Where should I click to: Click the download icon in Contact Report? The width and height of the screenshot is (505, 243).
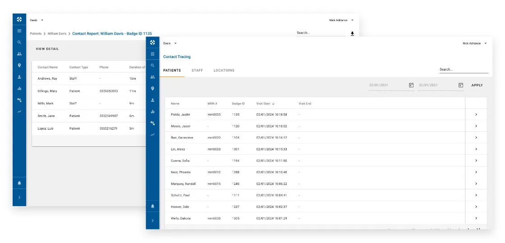(x=352, y=34)
